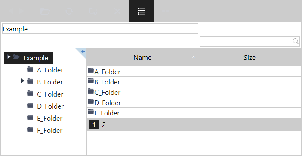The width and height of the screenshot is (302, 156).
Task: Switch to list details view
Action: pyautogui.click(x=142, y=11)
